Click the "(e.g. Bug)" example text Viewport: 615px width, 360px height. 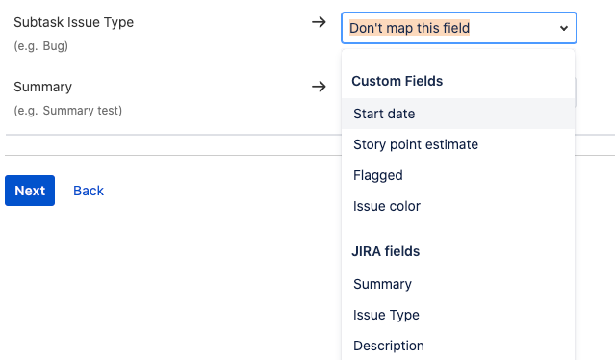[40, 46]
